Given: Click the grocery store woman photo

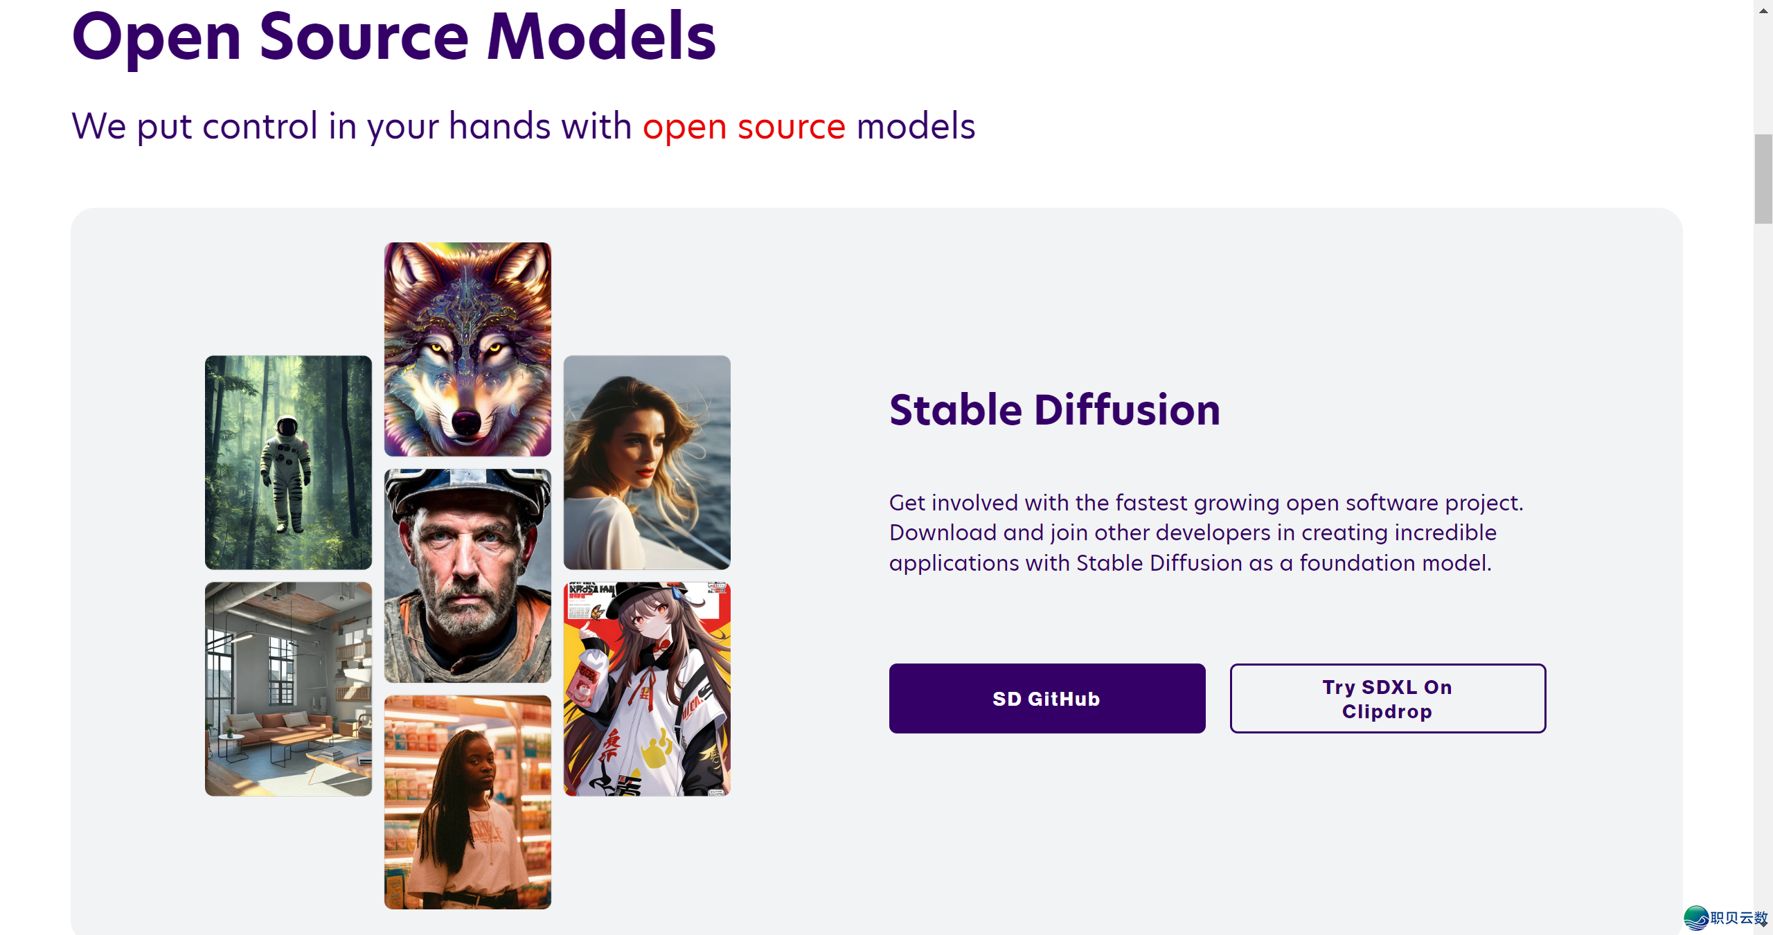Looking at the screenshot, I should (x=467, y=802).
